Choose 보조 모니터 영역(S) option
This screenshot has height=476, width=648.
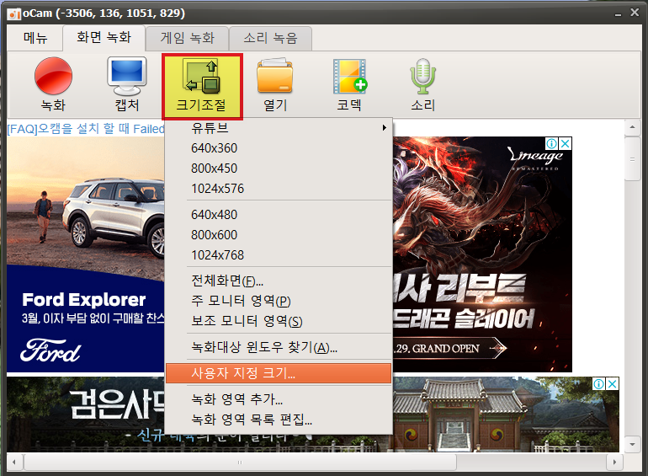[279, 321]
